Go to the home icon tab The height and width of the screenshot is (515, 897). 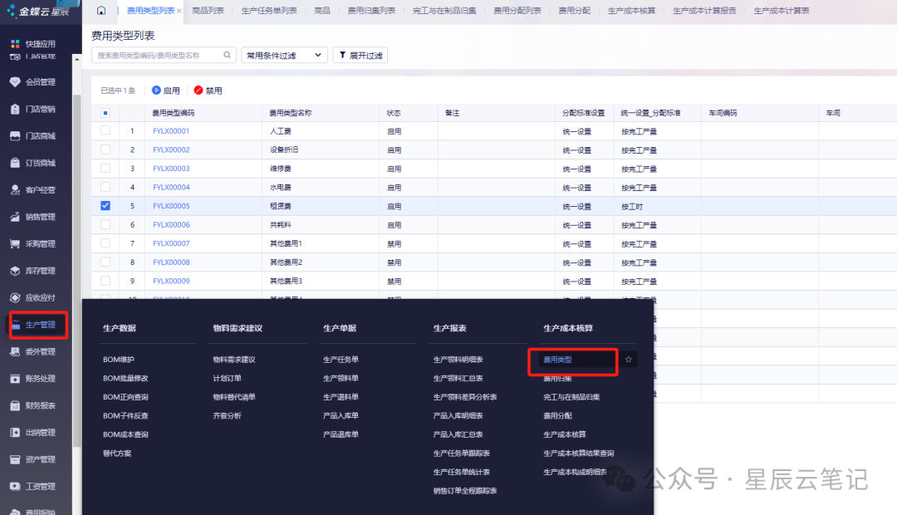click(x=101, y=10)
